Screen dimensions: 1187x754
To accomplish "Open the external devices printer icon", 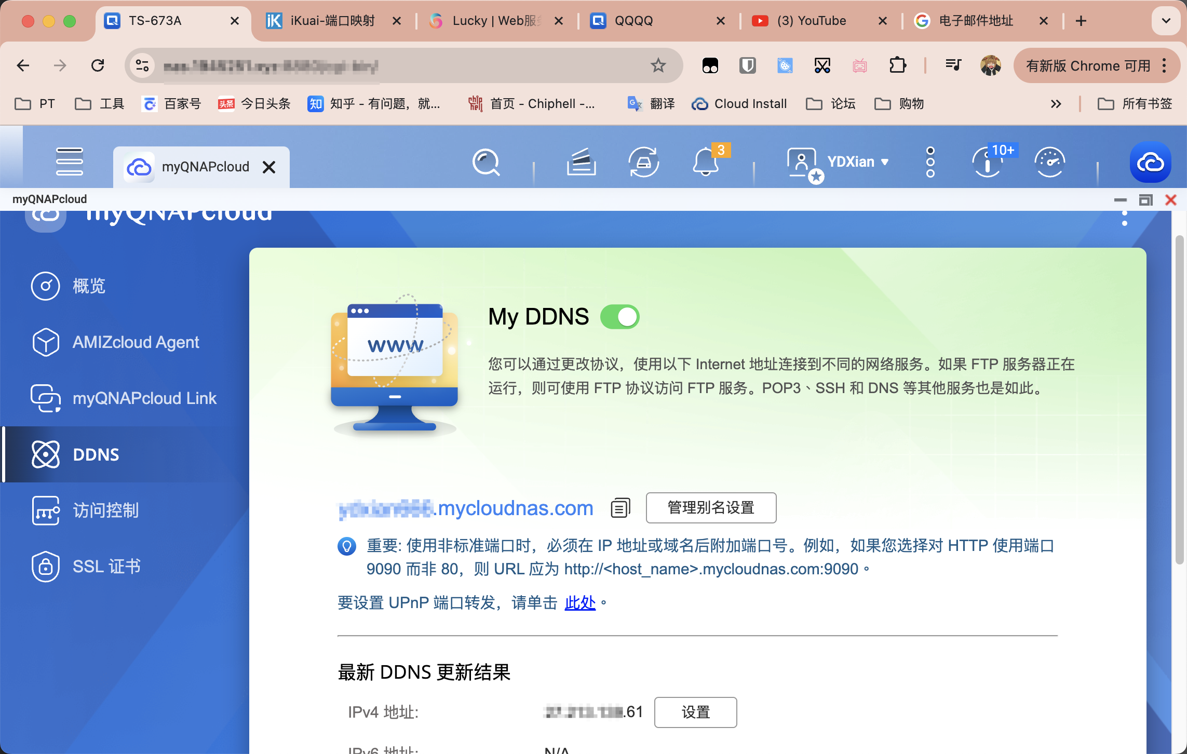I will [643, 163].
